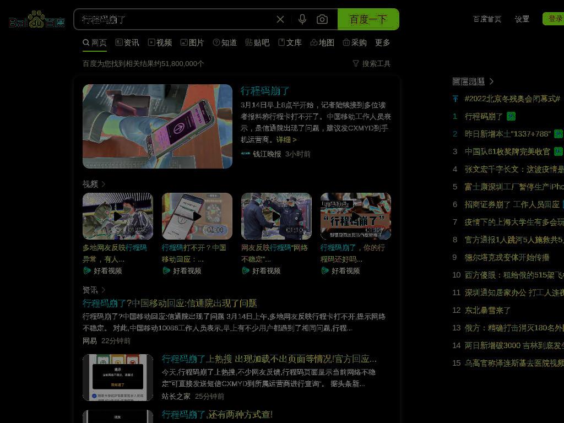Open hot search 中国队61枚奖牌完美收官
The image size is (564, 423).
507,151
